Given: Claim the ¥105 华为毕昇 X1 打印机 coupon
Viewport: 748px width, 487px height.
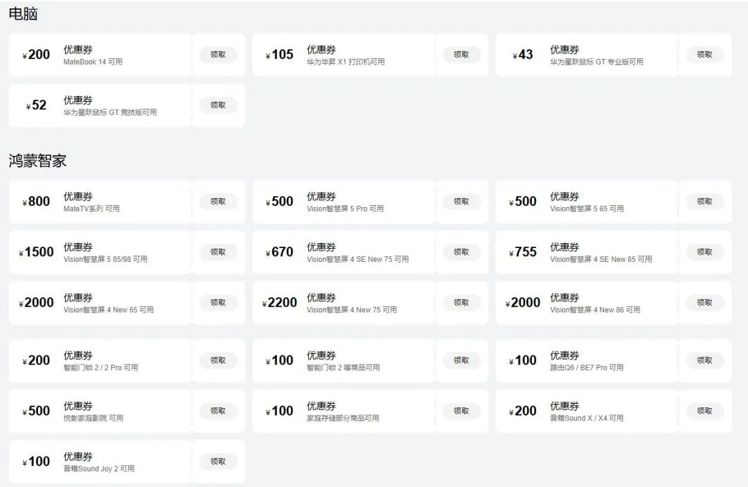Looking at the screenshot, I should (x=461, y=55).
